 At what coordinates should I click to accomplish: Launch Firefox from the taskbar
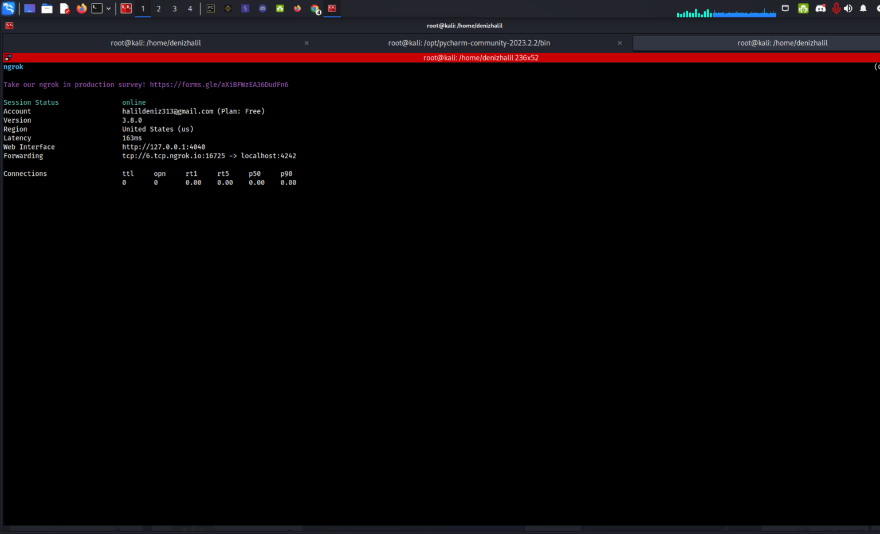(82, 9)
